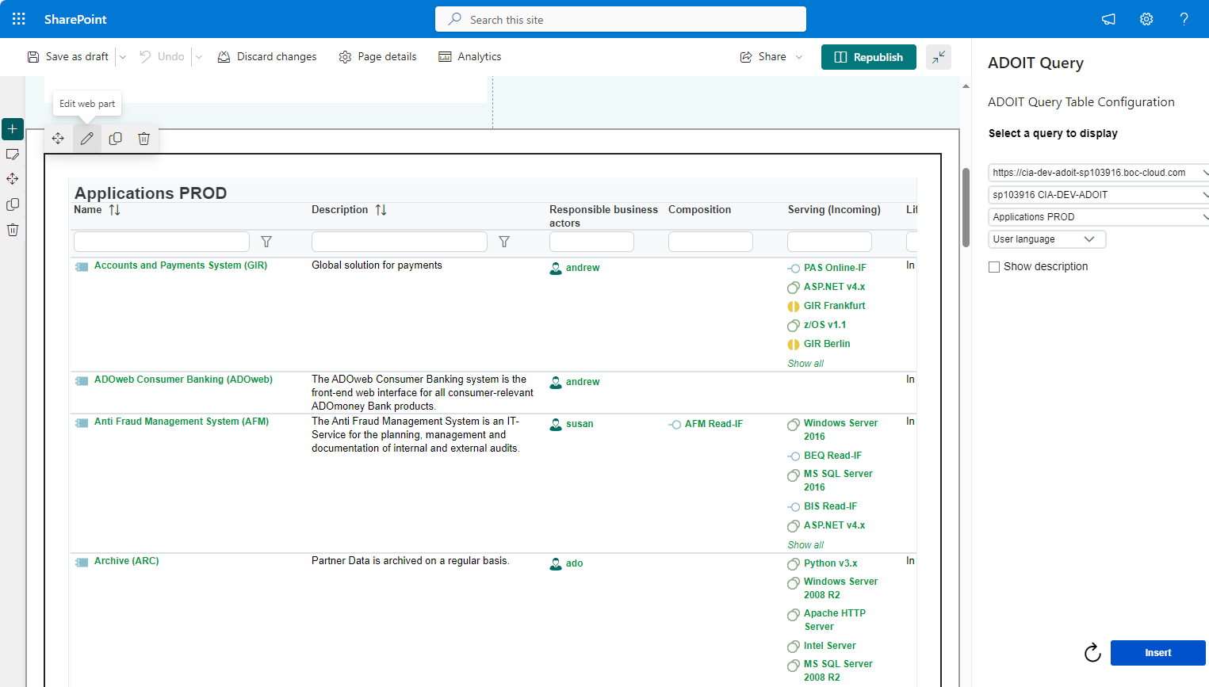Open the Intel Server link
The height and width of the screenshot is (687, 1209).
point(830,646)
